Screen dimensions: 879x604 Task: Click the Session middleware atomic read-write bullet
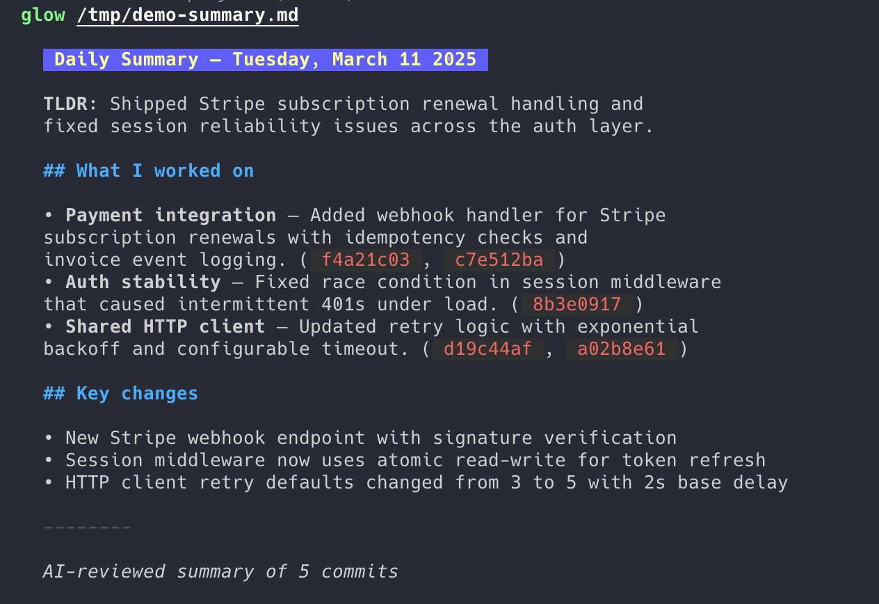click(415, 460)
